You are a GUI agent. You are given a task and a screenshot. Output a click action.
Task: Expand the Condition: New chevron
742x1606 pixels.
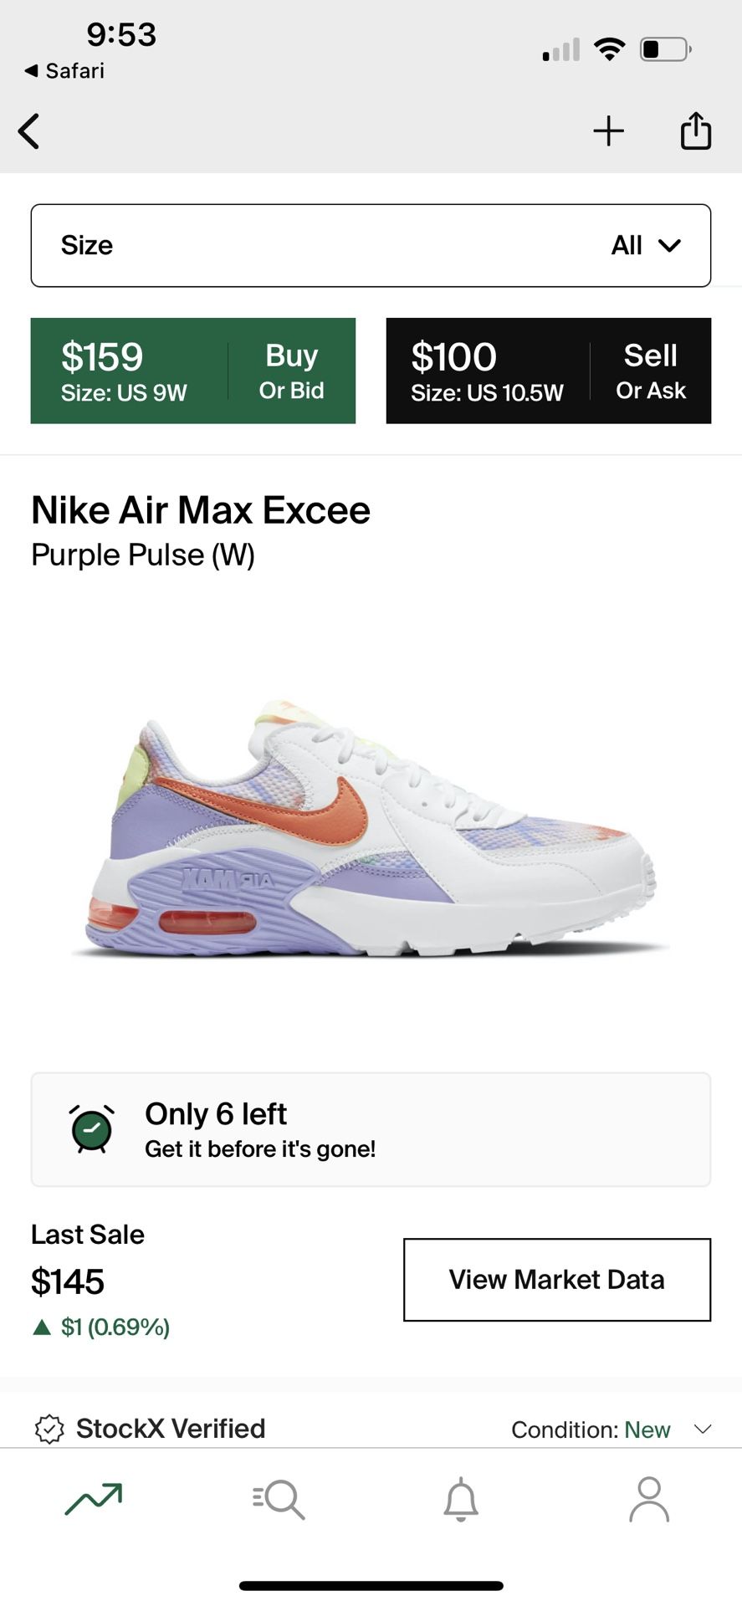(703, 1429)
